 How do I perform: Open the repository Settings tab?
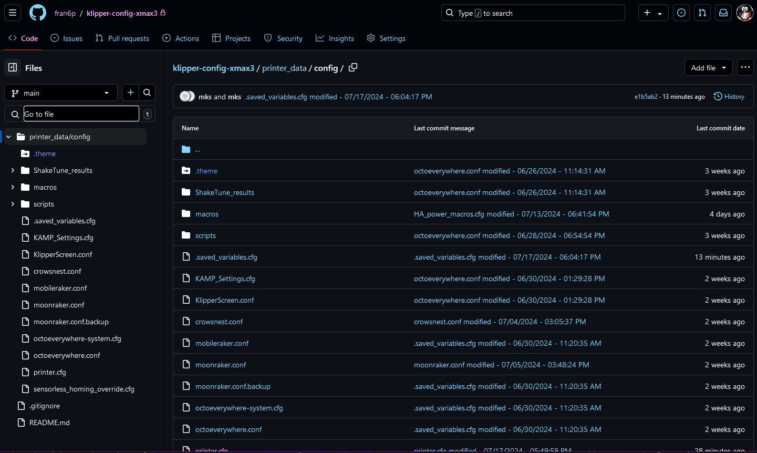click(x=386, y=38)
